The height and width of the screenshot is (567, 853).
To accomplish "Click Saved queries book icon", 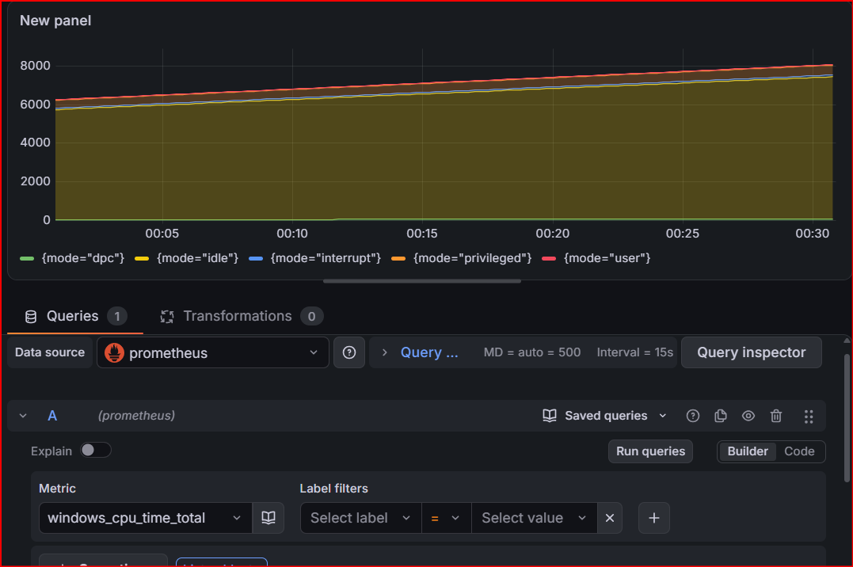I will point(550,417).
